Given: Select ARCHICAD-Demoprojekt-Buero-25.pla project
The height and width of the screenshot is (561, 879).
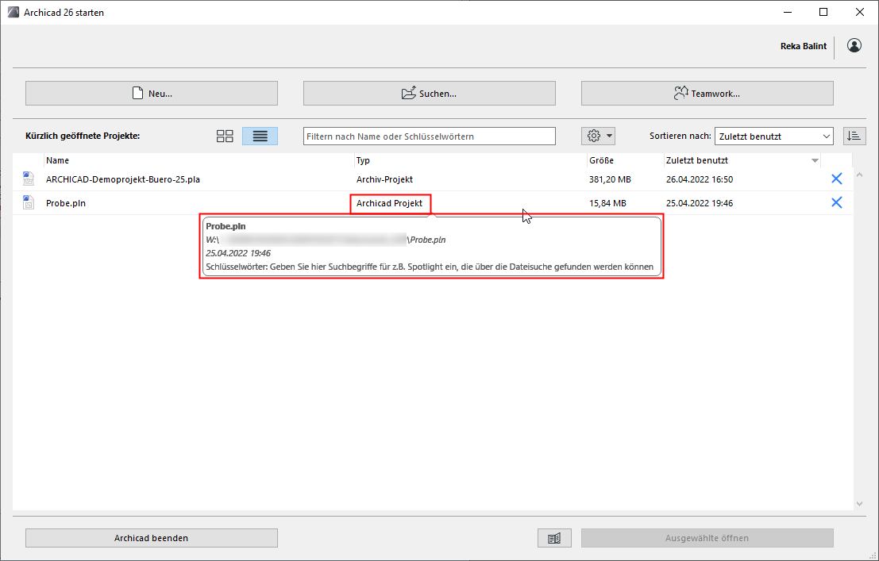Looking at the screenshot, I should [433, 179].
